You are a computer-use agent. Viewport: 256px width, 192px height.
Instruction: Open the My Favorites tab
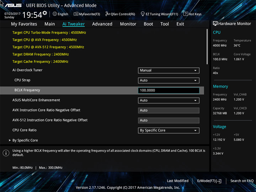24,24
